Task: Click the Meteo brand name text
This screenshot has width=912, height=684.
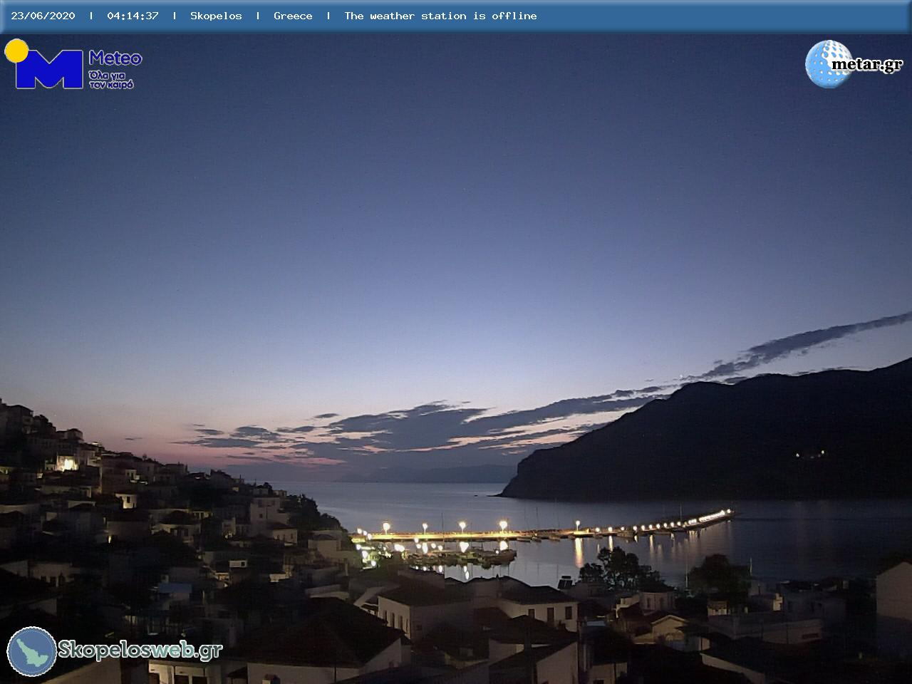Action: coord(115,58)
